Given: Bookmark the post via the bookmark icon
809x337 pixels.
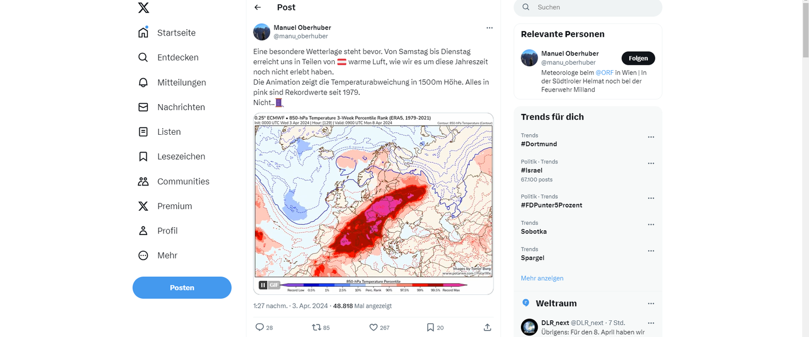Looking at the screenshot, I should point(430,327).
